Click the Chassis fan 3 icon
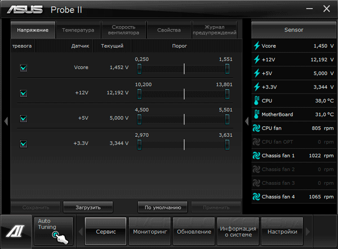This screenshot has width=338, height=249. coord(256,183)
